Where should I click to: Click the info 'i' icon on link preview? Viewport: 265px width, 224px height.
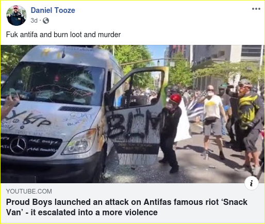click(252, 183)
